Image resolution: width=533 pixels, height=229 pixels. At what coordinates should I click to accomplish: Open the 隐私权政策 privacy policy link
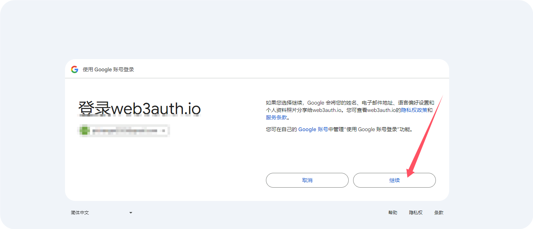point(414,110)
